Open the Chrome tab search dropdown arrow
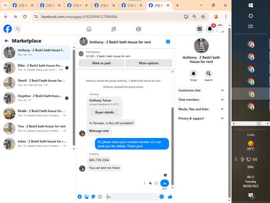Image resolution: width=270 pixels, height=203 pixels. coord(5,5)
